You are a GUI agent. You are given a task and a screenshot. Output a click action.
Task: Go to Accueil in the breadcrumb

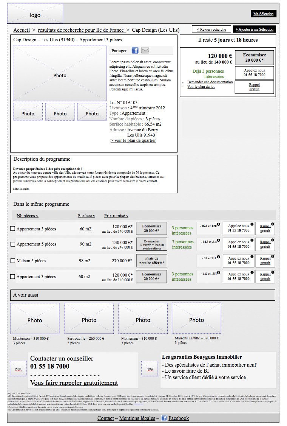point(22,30)
